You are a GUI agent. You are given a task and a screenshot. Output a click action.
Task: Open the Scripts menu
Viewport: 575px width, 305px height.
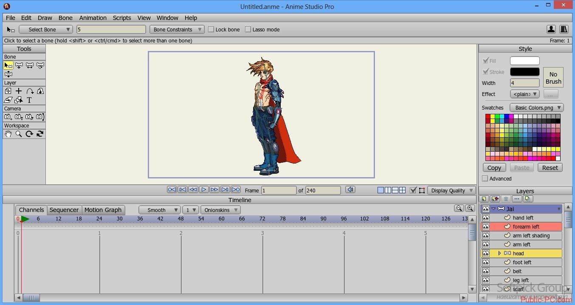[x=122, y=18]
